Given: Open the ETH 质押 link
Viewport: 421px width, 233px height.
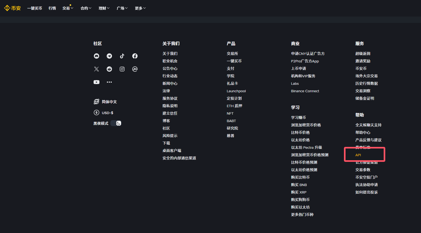Looking at the screenshot, I should [234, 106].
